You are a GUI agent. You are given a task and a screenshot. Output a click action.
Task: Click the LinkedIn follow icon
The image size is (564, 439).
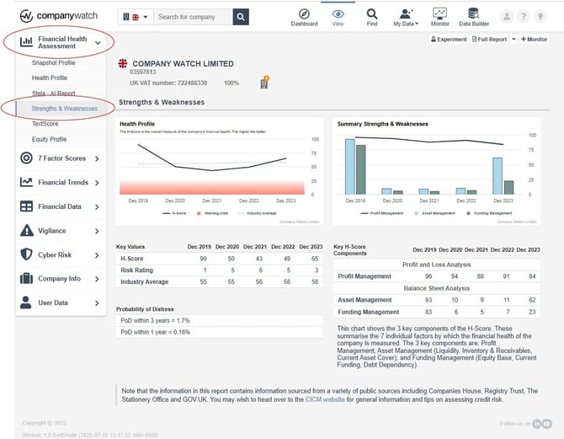coord(537,424)
